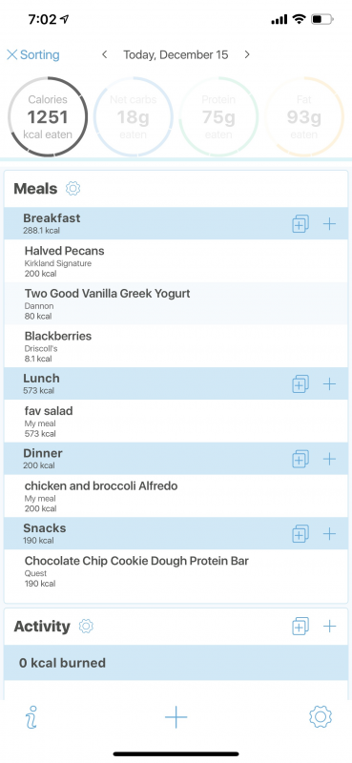Open the fav salad meal entry

[x=176, y=421]
